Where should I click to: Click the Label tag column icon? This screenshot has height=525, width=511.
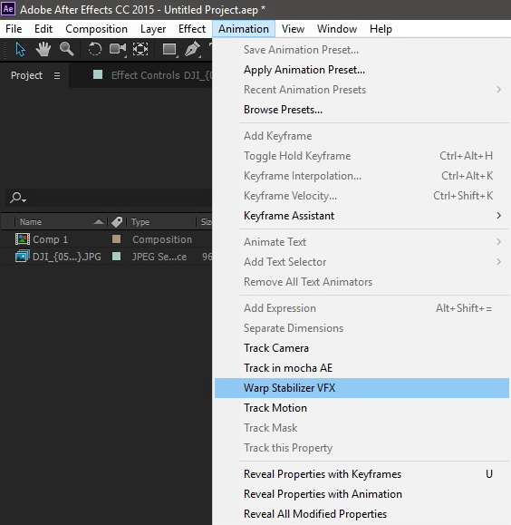[117, 221]
